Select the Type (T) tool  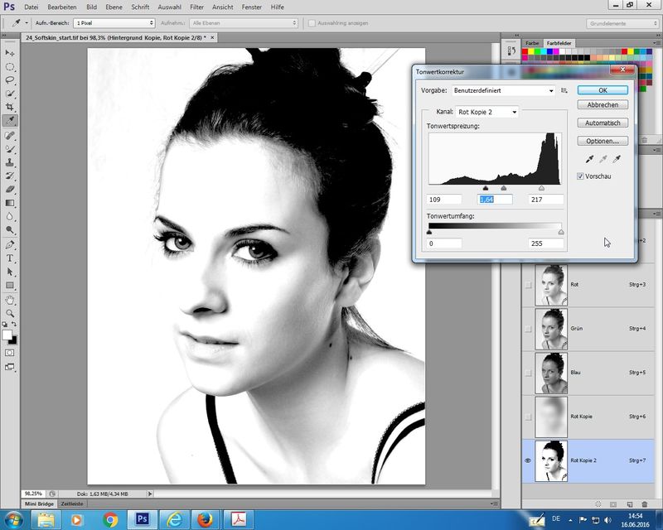click(x=10, y=258)
